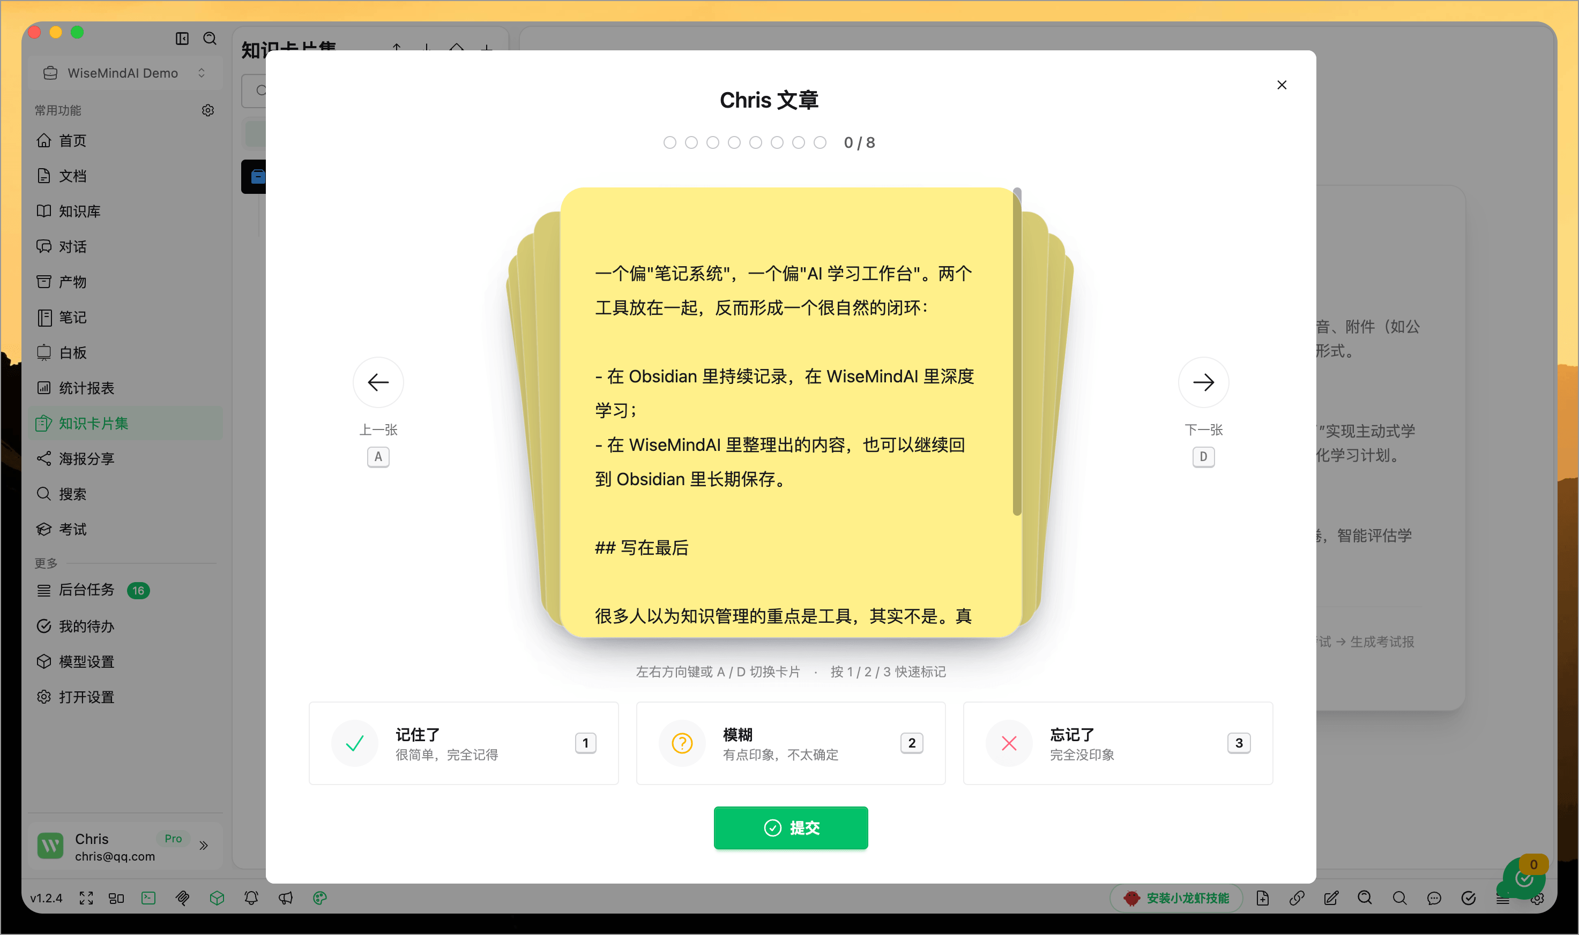The height and width of the screenshot is (935, 1579).
Task: Open 海报分享 in the sidebar
Action: point(125,458)
